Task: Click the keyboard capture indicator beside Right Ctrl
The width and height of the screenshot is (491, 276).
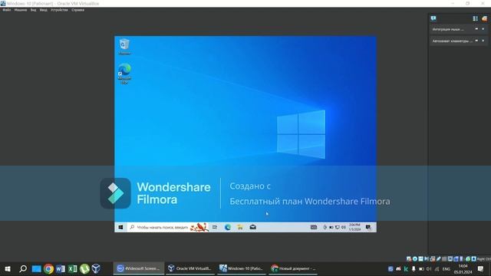Action: (x=474, y=259)
